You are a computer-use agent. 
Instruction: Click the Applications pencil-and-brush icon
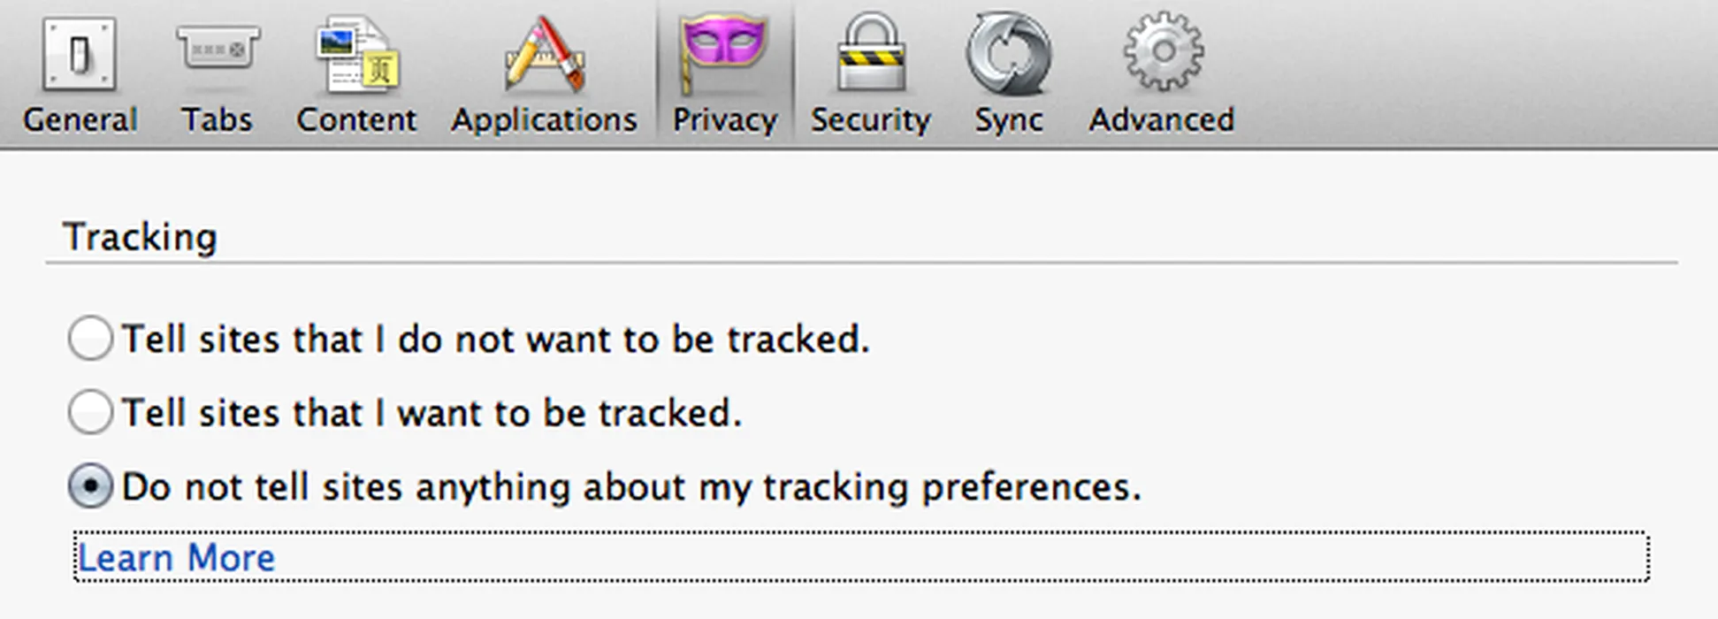(x=544, y=54)
